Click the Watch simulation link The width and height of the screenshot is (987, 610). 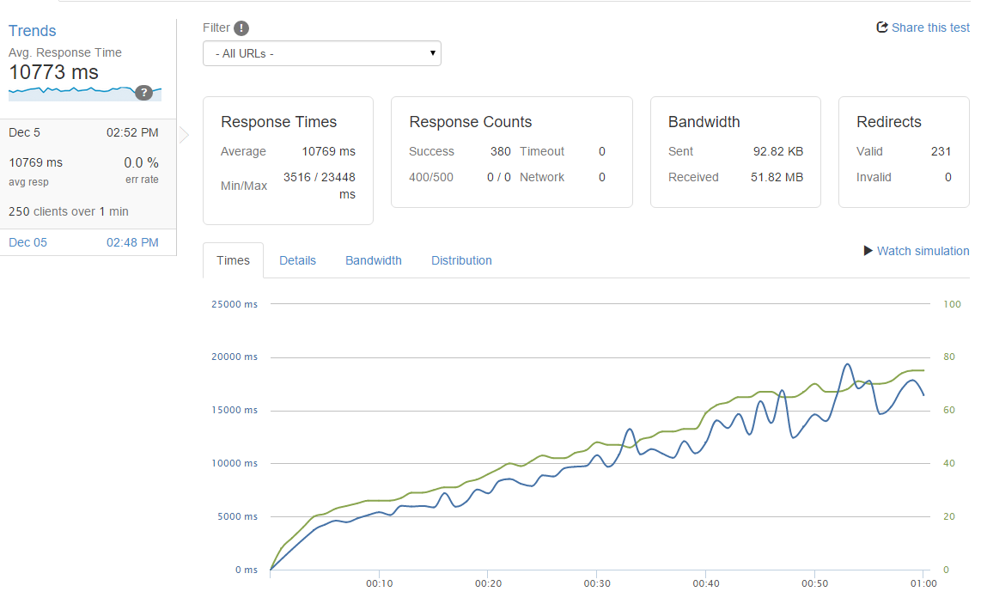coord(923,251)
